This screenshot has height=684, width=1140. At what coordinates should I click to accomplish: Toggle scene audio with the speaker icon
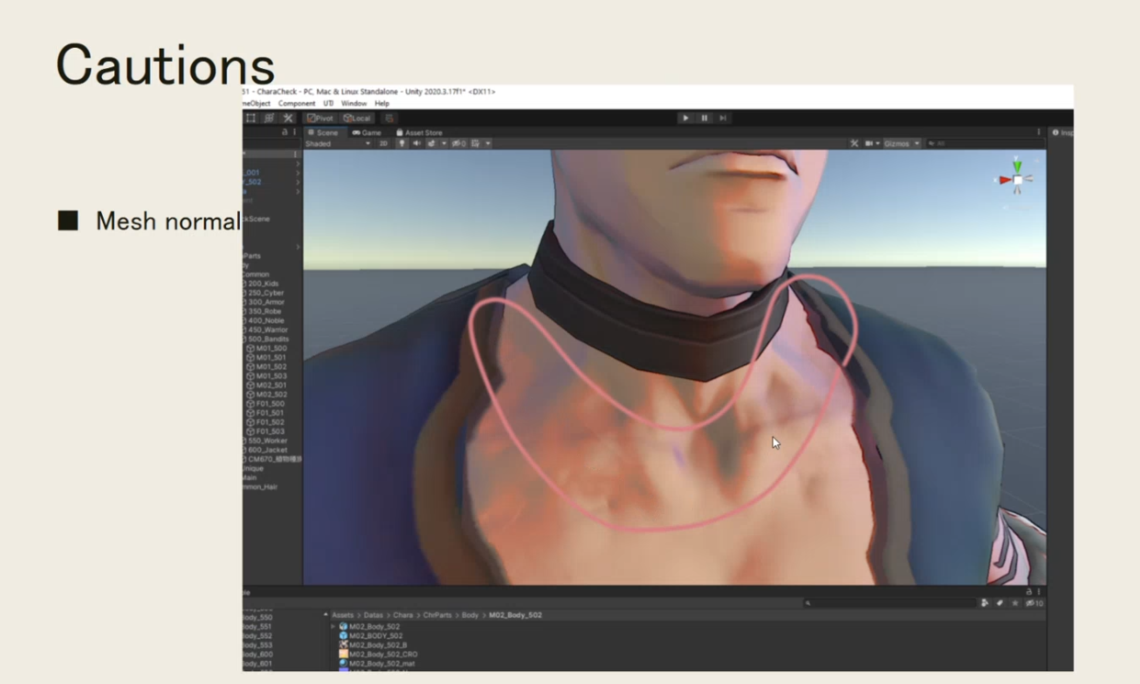tap(416, 143)
